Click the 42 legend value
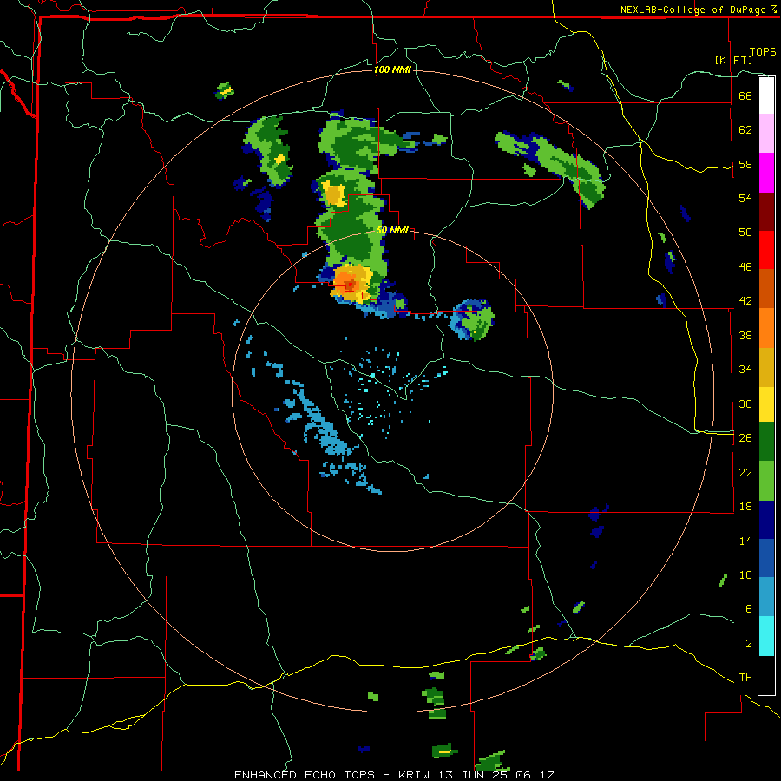Viewport: 781px width, 781px height. coord(745,301)
